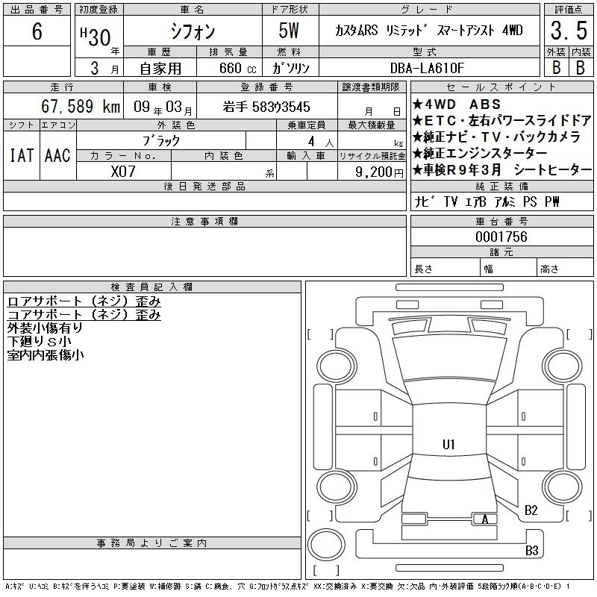
Task: Click the registration number 岩手 583う3545
Action: tap(266, 107)
